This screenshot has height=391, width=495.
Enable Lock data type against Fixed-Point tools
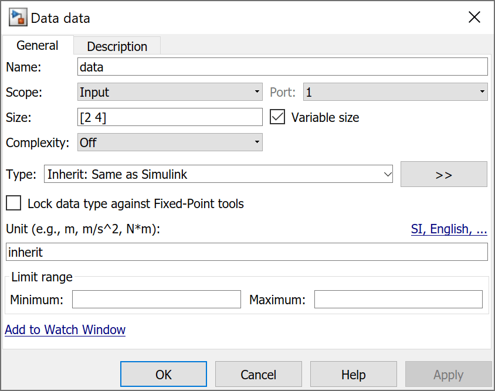pos(13,203)
